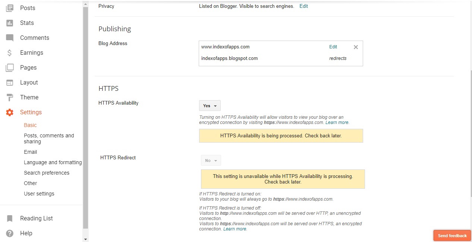
Task: Open the Theme section
Action: click(29, 97)
